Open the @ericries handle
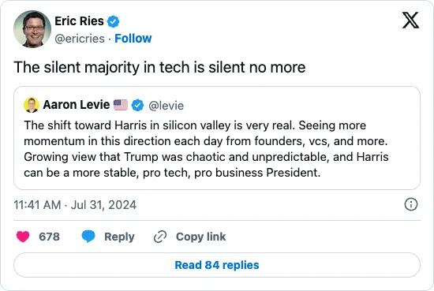The image size is (434, 291). pos(80,39)
